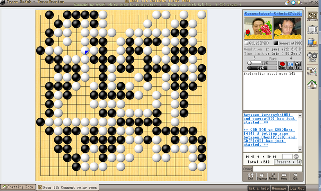Click the up arrow of the notices scrollbar
The height and width of the screenshot is (191, 321).
(x=300, y=115)
